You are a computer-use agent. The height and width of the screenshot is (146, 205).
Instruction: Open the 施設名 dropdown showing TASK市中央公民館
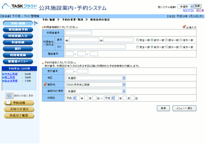coord(95,85)
